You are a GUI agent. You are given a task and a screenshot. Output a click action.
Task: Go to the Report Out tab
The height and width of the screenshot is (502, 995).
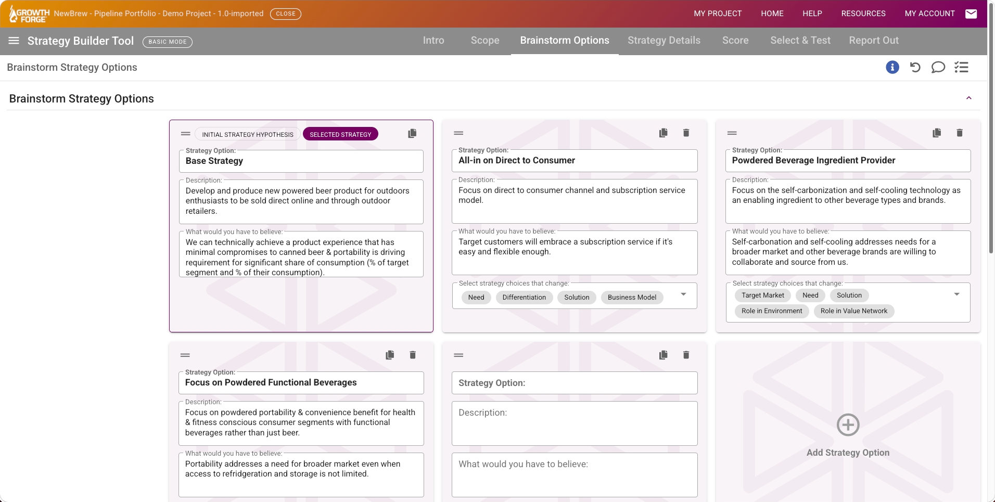click(x=874, y=41)
